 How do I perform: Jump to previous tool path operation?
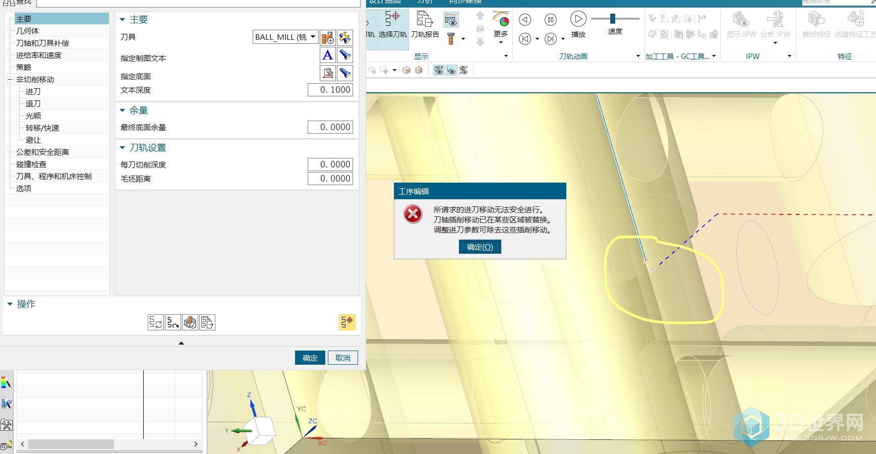point(525,39)
